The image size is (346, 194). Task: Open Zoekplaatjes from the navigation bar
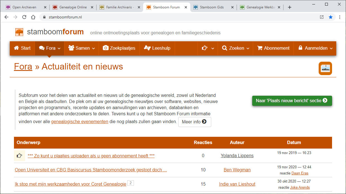pos(119,48)
